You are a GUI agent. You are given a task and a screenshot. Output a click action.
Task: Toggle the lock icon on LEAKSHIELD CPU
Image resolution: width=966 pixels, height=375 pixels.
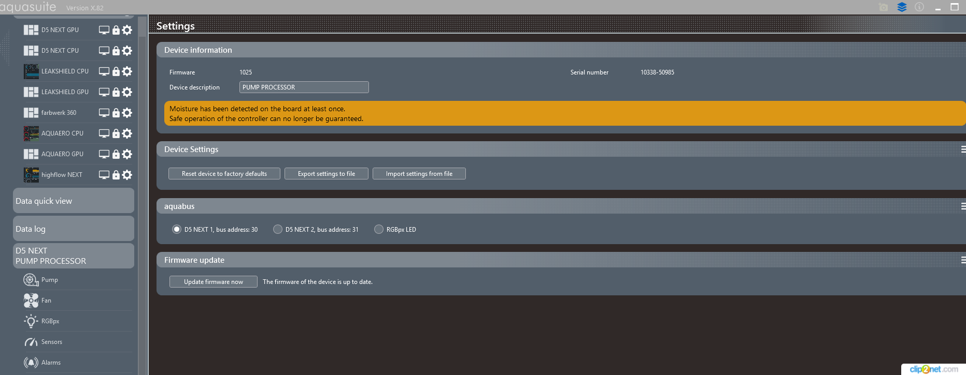[x=116, y=71]
